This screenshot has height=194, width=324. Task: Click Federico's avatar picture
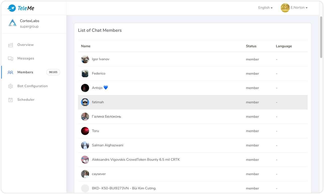point(85,74)
